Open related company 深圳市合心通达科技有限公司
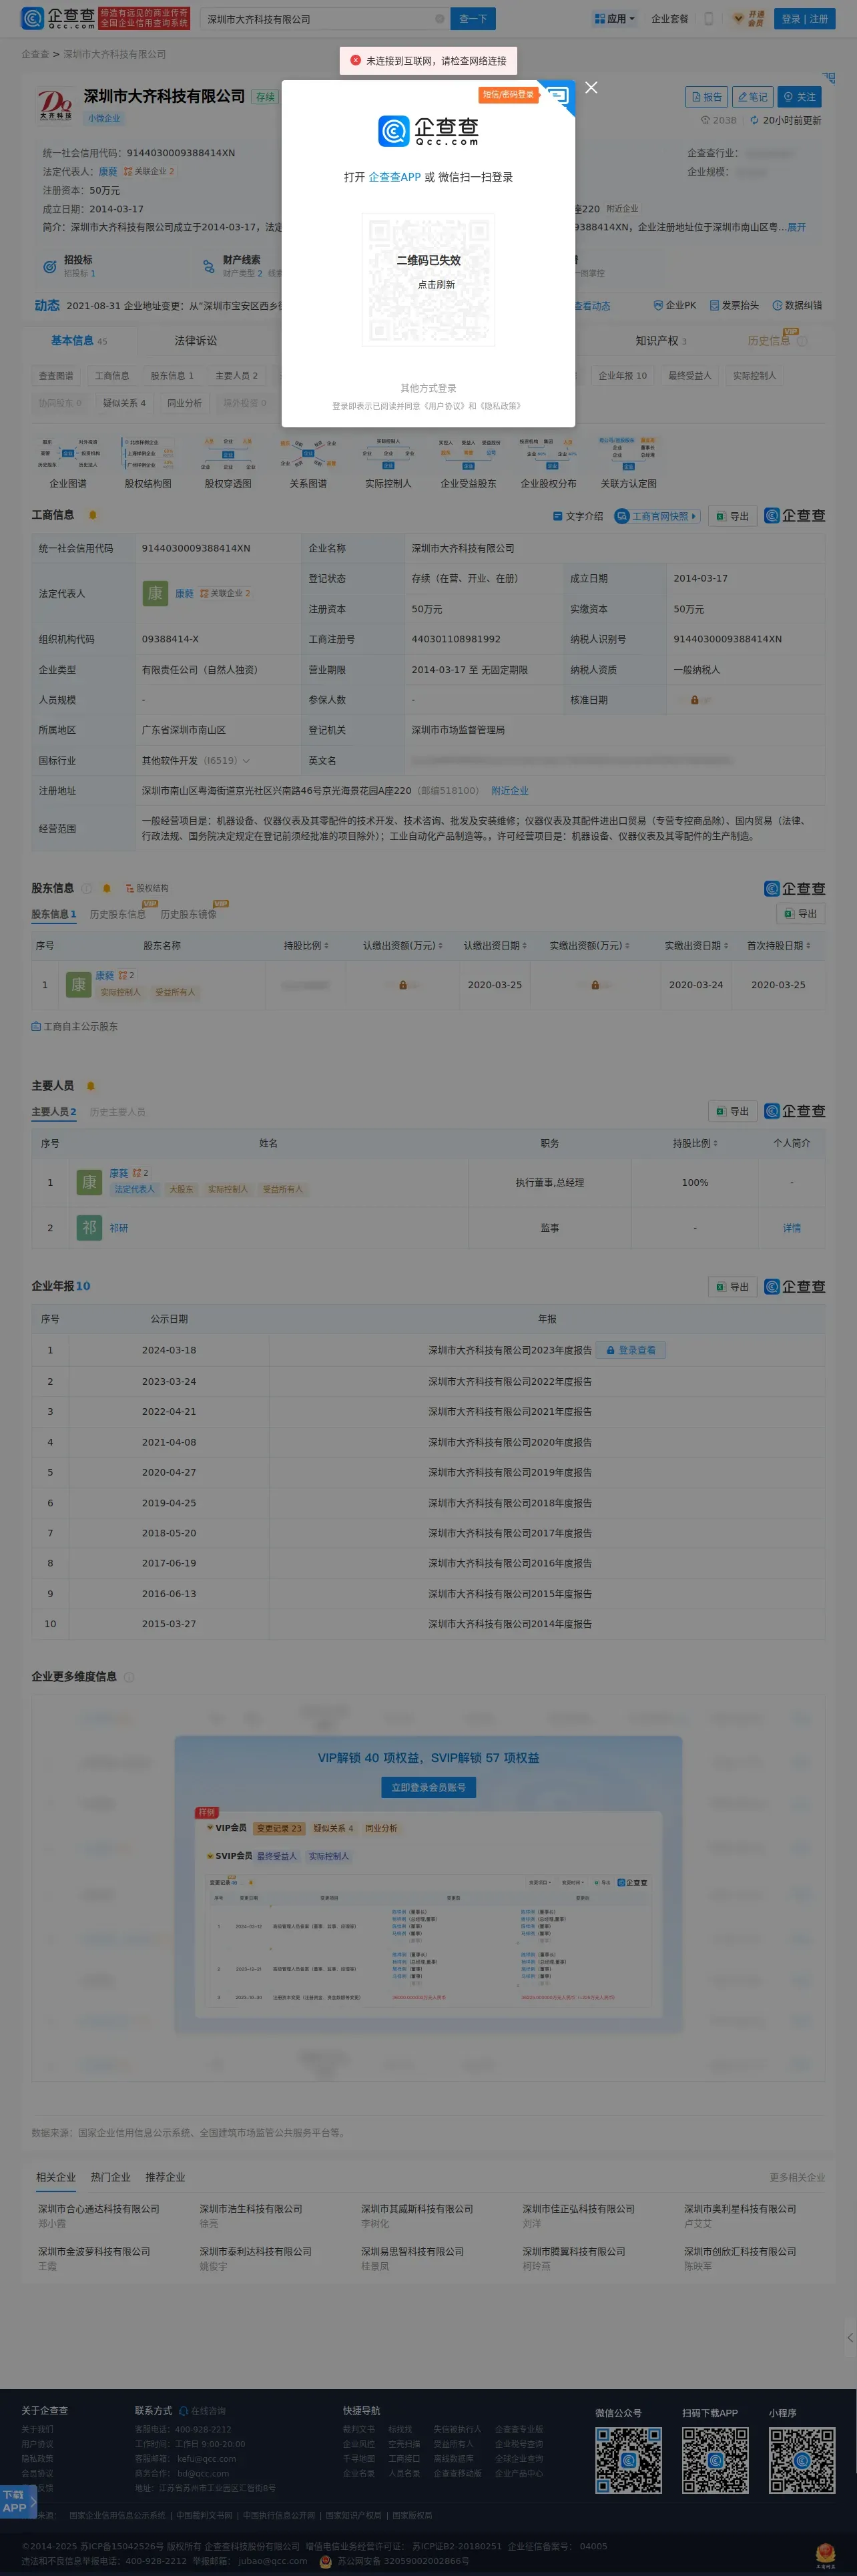Viewport: 857px width, 2576px height. 98,2208
